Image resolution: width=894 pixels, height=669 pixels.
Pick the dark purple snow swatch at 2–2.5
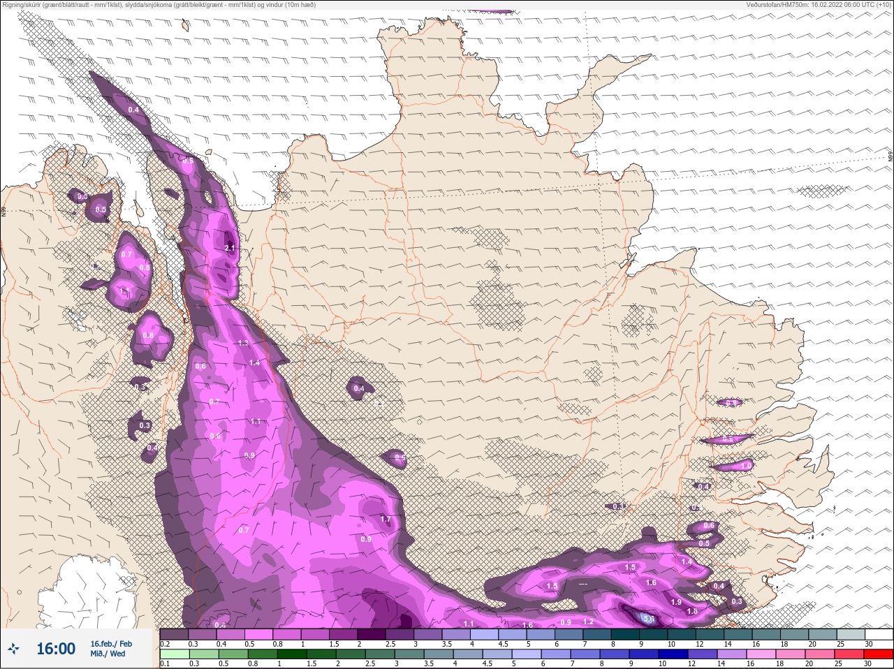(373, 634)
